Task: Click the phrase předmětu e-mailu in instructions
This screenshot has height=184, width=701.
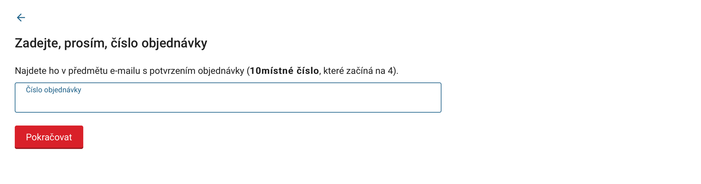Action: [x=104, y=71]
